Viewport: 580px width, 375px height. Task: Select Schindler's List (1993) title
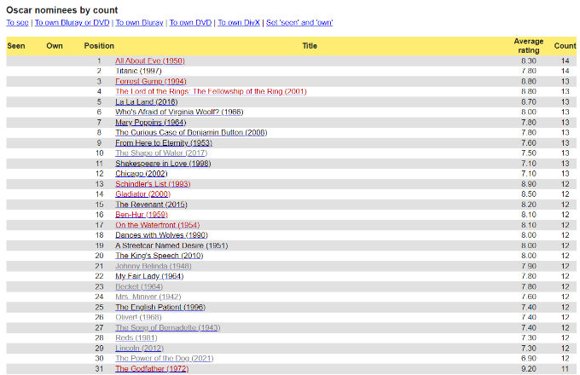(x=153, y=183)
